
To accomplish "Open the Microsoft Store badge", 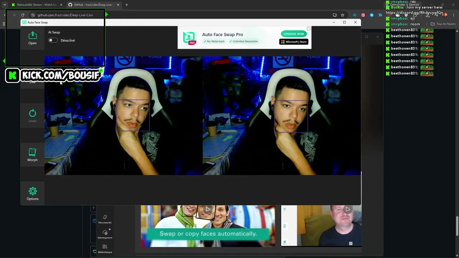I will [294, 42].
